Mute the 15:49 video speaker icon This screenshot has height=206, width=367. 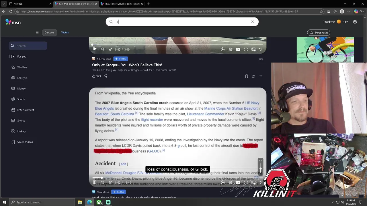pyautogui.click(x=260, y=183)
